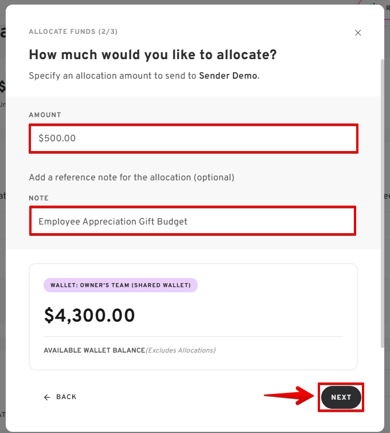Focus the Note text field
The image size is (390, 433).
click(x=192, y=221)
